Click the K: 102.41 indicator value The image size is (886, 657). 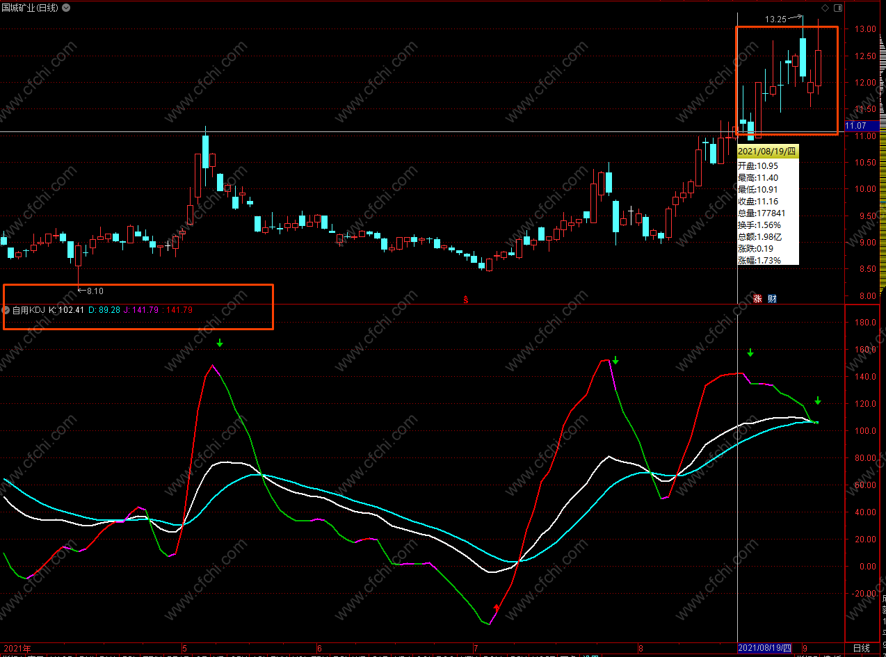[66, 310]
